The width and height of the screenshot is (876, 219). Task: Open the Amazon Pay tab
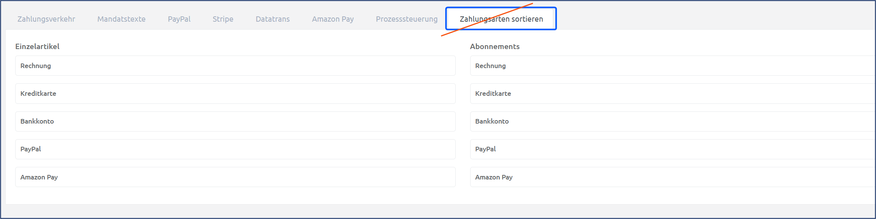[x=333, y=19]
